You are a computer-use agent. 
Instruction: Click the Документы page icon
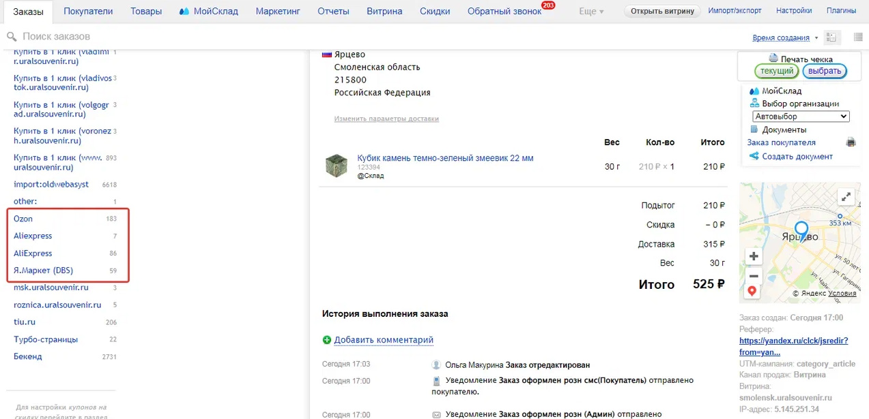click(754, 129)
